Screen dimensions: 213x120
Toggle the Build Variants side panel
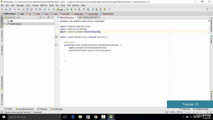click(2, 83)
